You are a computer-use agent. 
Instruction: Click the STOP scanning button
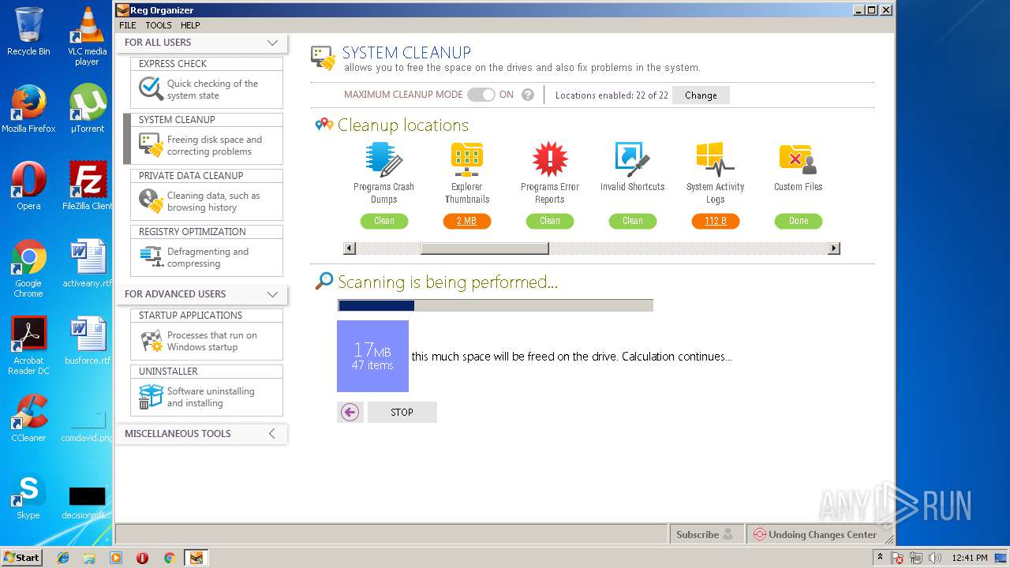pos(402,412)
